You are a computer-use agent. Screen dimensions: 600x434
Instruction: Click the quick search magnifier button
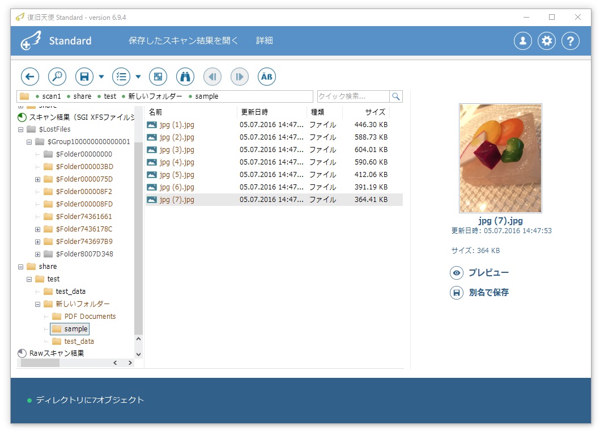[x=396, y=96]
